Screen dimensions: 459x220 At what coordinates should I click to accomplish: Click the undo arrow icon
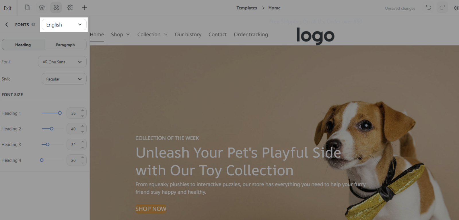click(x=428, y=7)
